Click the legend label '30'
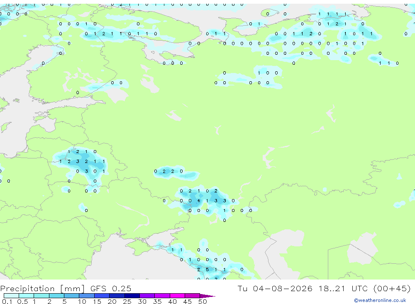This screenshot has width=415, height=304. (142, 302)
